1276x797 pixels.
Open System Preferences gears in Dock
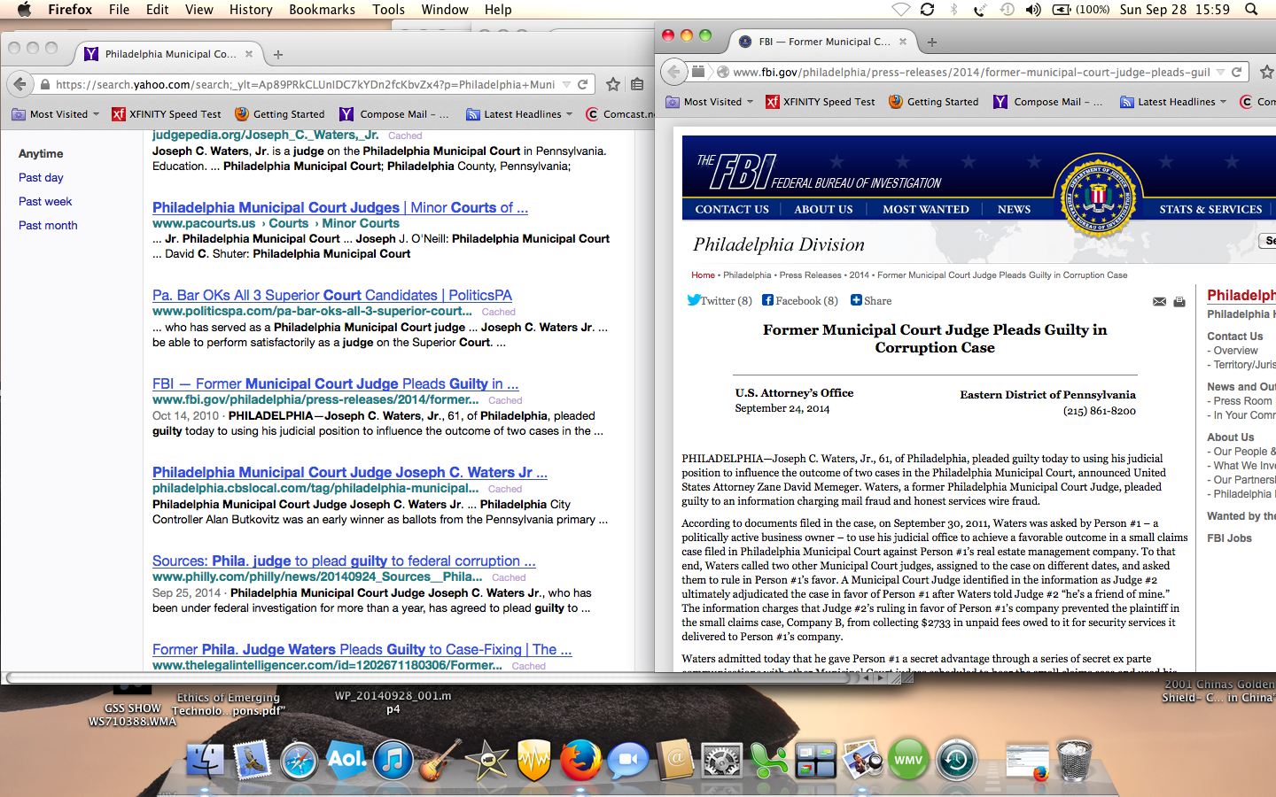click(x=722, y=761)
